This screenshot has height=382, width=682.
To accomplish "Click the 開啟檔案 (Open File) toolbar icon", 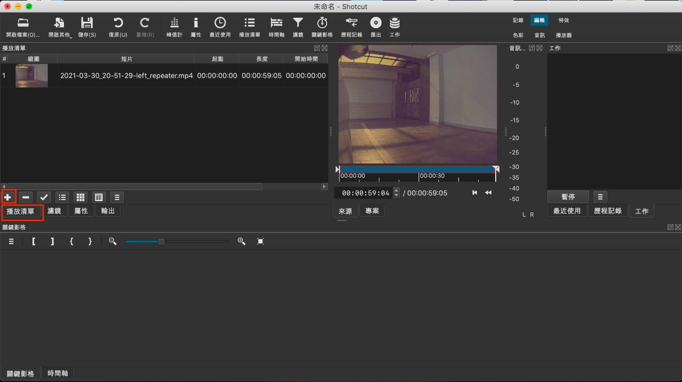I will [x=23, y=27].
